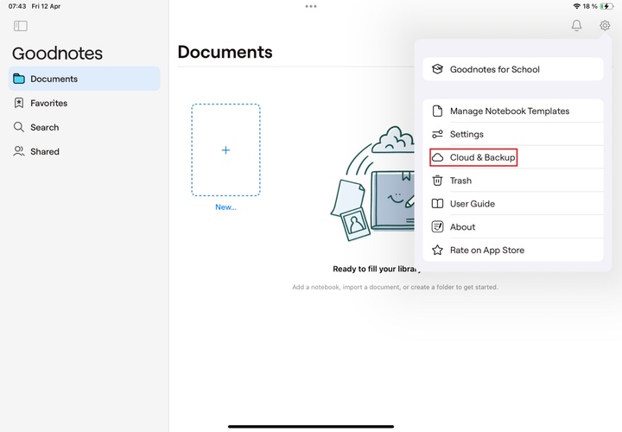Click the User Guide book icon
The height and width of the screenshot is (432, 622).
(x=437, y=204)
